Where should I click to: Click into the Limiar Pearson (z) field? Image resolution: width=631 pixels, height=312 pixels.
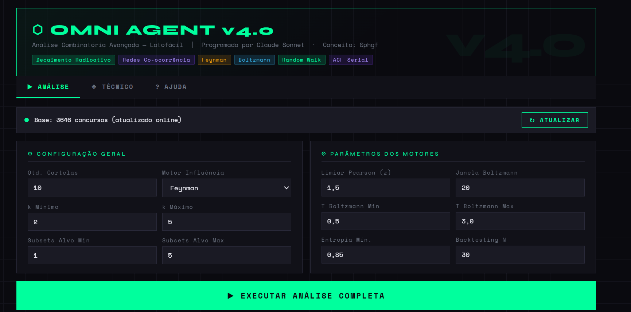[x=385, y=188]
